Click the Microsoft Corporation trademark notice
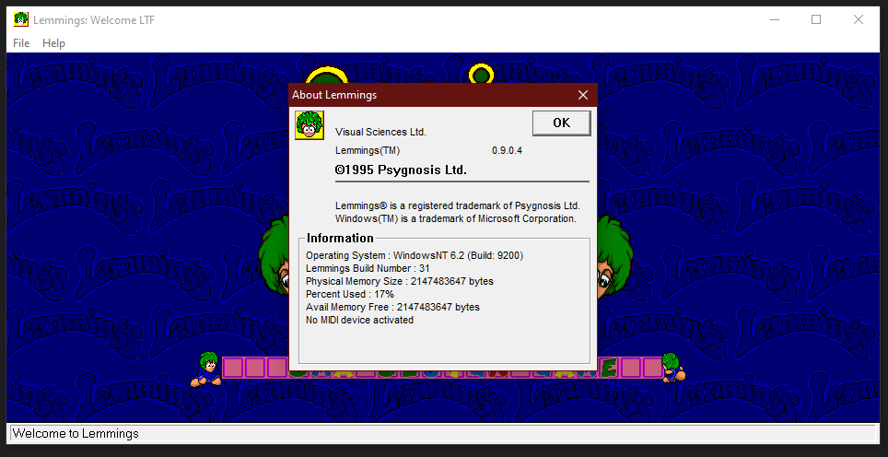Image resolution: width=888 pixels, height=457 pixels. click(x=456, y=218)
